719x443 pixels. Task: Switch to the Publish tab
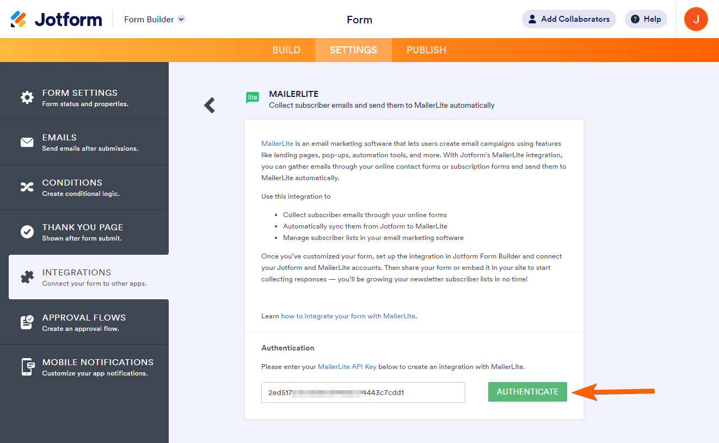(426, 50)
